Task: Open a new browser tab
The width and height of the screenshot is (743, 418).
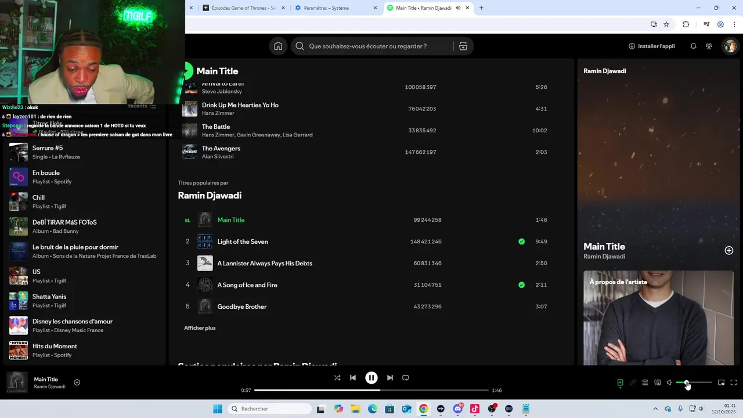Action: [x=481, y=8]
